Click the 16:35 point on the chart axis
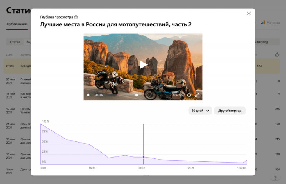The height and width of the screenshot is (184, 286). coord(92,168)
